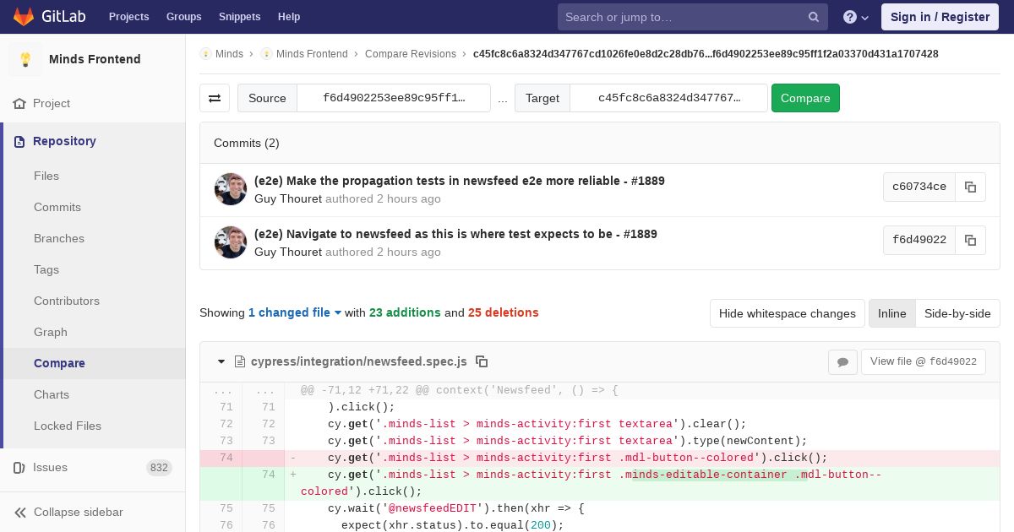This screenshot has height=532, width=1014.
Task: Copy file path of newsfeed.spec.js
Action: click(482, 361)
